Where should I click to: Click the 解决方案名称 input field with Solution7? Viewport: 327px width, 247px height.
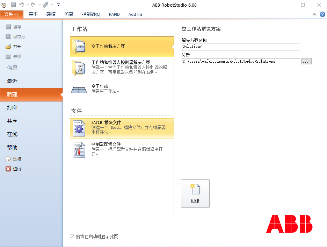coord(241,47)
